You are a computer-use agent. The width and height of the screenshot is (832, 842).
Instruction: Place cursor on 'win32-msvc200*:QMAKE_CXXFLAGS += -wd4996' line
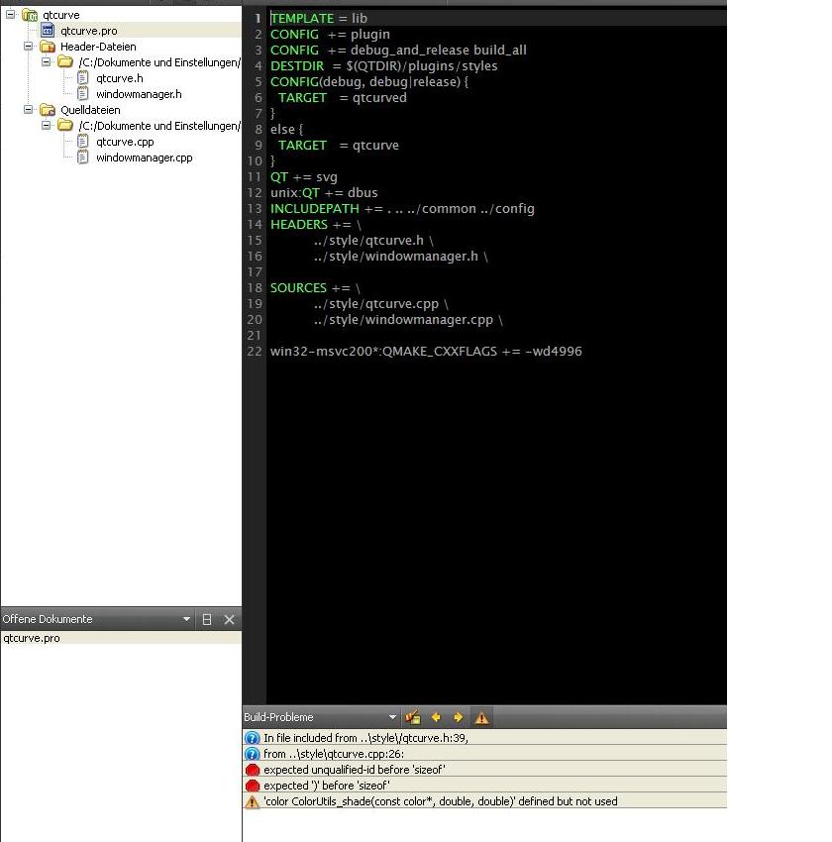pyautogui.click(x=426, y=352)
